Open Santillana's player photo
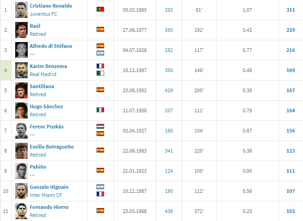The image size is (303, 221). (x=21, y=90)
